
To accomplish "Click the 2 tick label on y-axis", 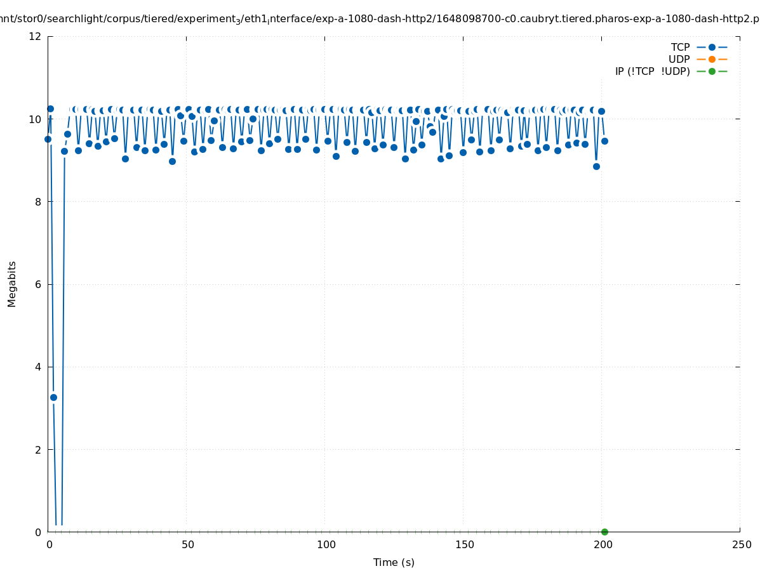I will [38, 449].
